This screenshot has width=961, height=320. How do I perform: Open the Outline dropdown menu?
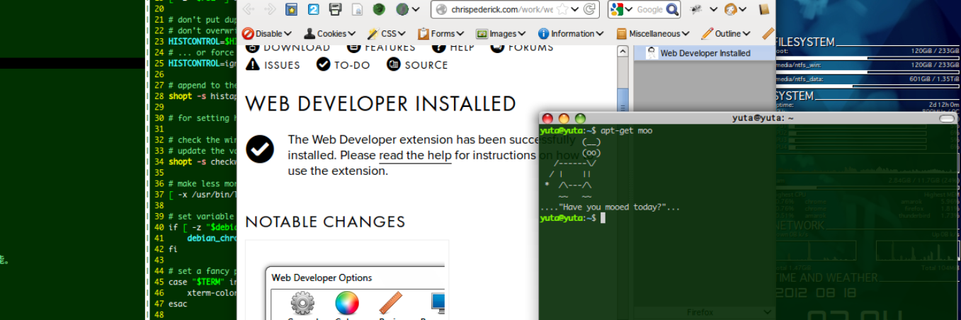tap(726, 33)
